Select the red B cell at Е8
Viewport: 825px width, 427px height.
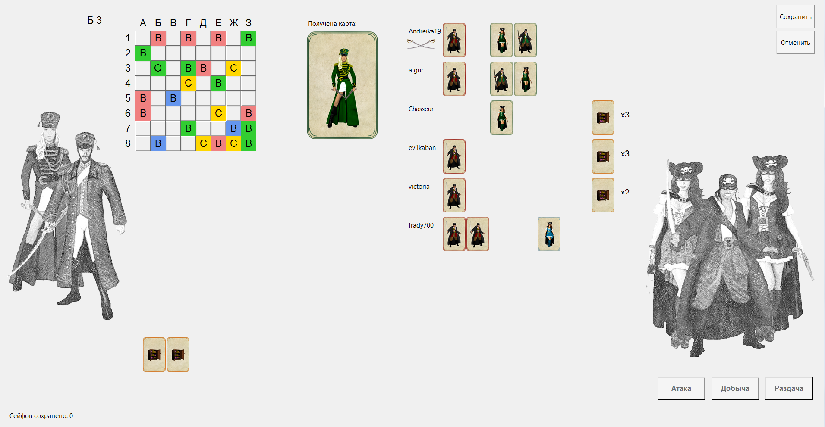[218, 143]
